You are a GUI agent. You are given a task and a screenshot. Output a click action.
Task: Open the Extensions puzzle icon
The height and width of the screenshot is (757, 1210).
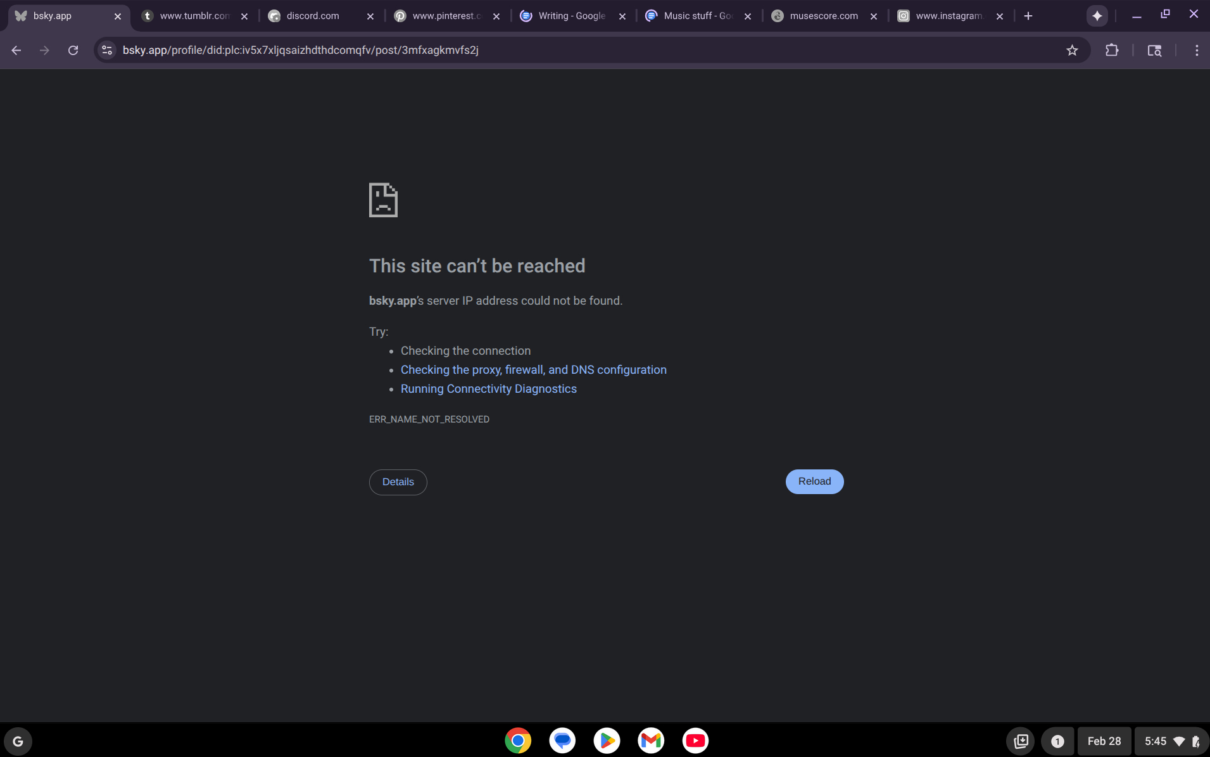(1112, 51)
